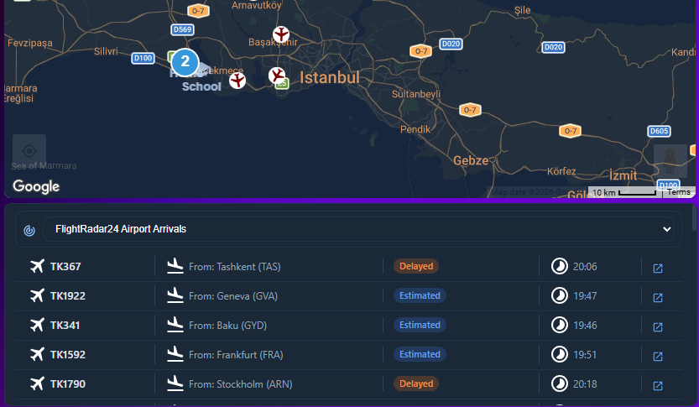Click the clock icon beside 19:46
The image size is (699, 407).
click(560, 325)
